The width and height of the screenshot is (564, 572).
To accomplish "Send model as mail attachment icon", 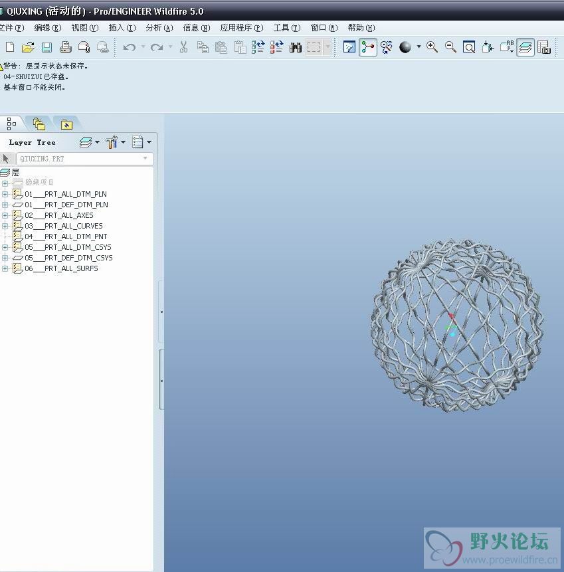I will pyautogui.click(x=84, y=47).
